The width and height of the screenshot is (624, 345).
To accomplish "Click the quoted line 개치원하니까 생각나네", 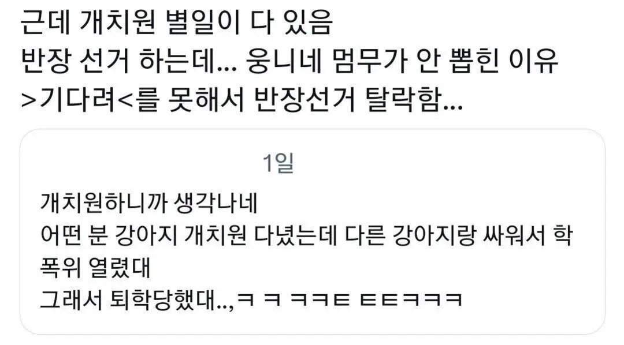I will point(149,202).
